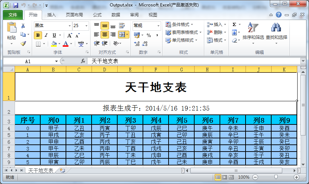Click the increase indent icon
The image size is (309, 184).
point(105,44)
